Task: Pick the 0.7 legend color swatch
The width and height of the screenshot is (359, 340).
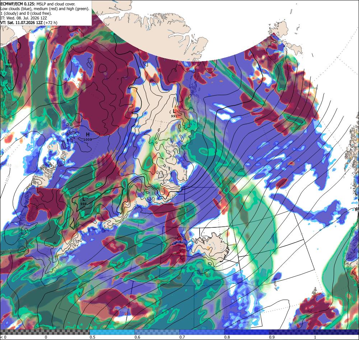Action: (x=202, y=332)
